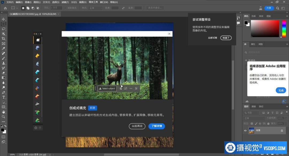The image size is (289, 156).
Task: Toggle Quick Mask mode icon
Action: coord(3,137)
